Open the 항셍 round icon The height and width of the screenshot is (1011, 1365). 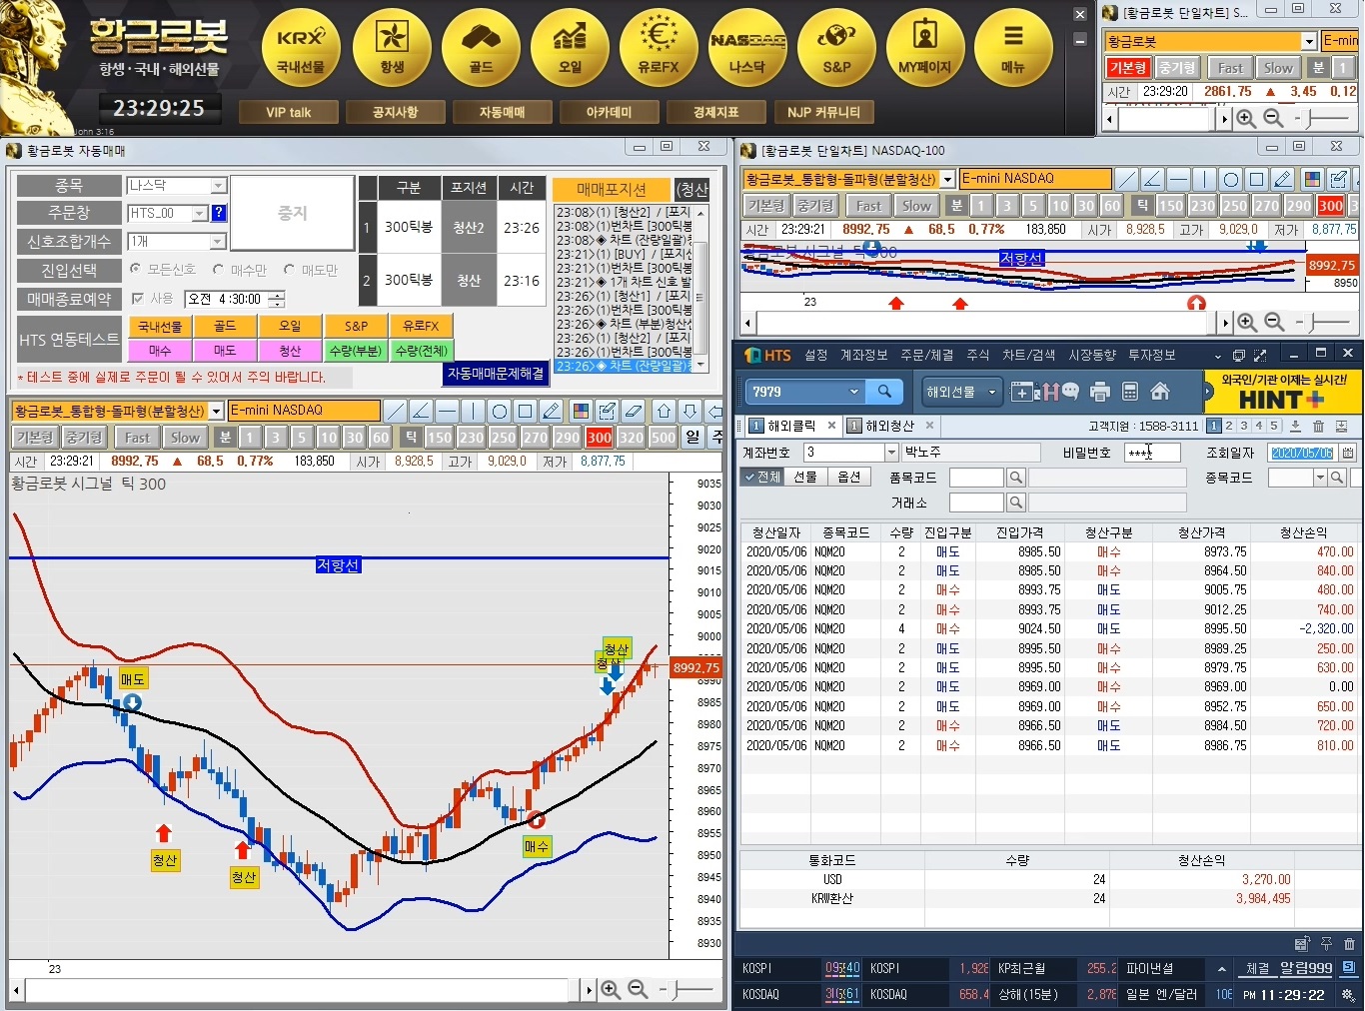click(x=392, y=49)
